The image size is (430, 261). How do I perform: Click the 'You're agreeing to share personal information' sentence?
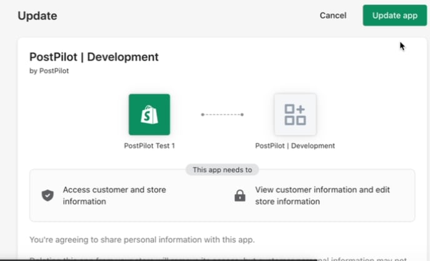click(142, 240)
